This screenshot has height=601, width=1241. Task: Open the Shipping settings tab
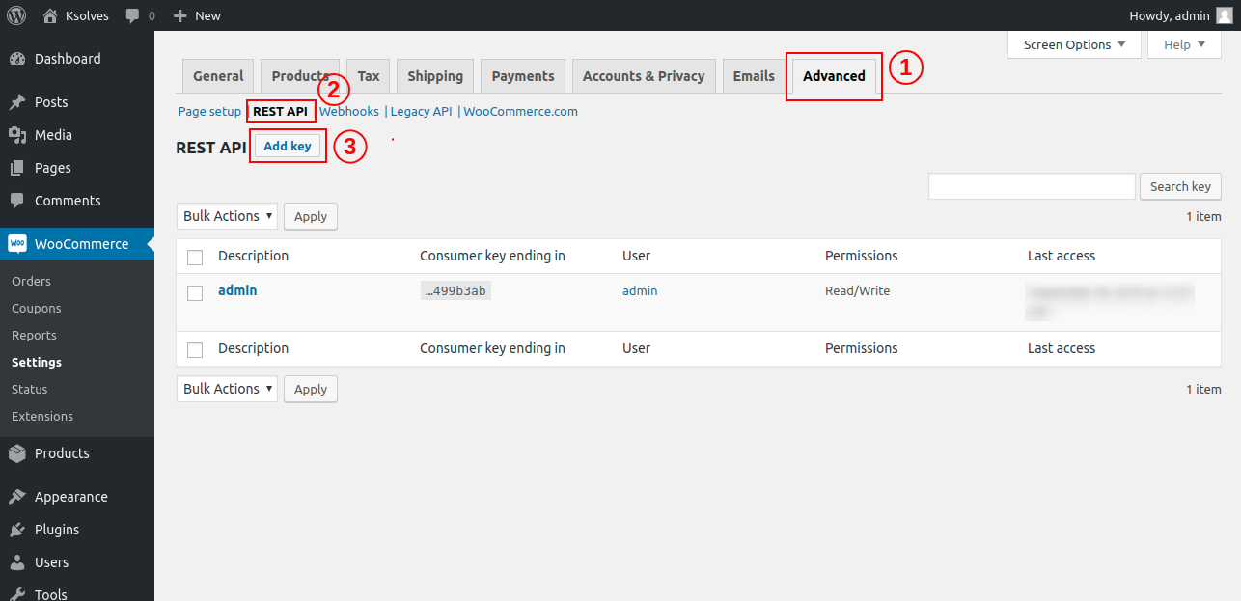435,76
